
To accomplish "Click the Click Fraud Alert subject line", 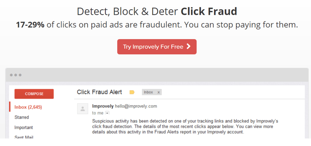I will click(x=99, y=92).
